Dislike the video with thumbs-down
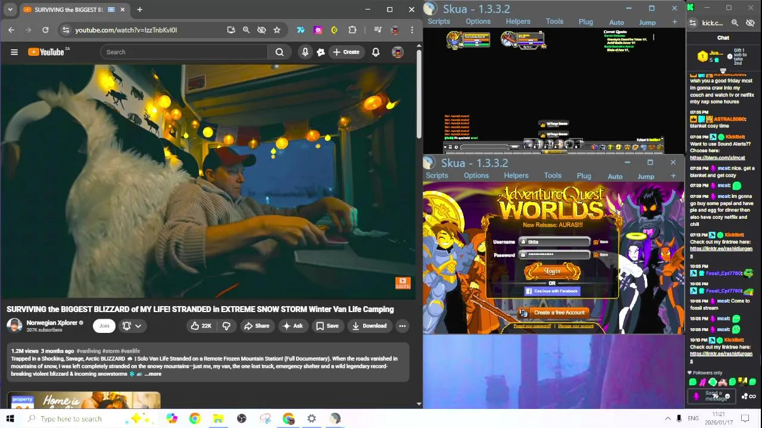This screenshot has width=762, height=428. (x=226, y=326)
